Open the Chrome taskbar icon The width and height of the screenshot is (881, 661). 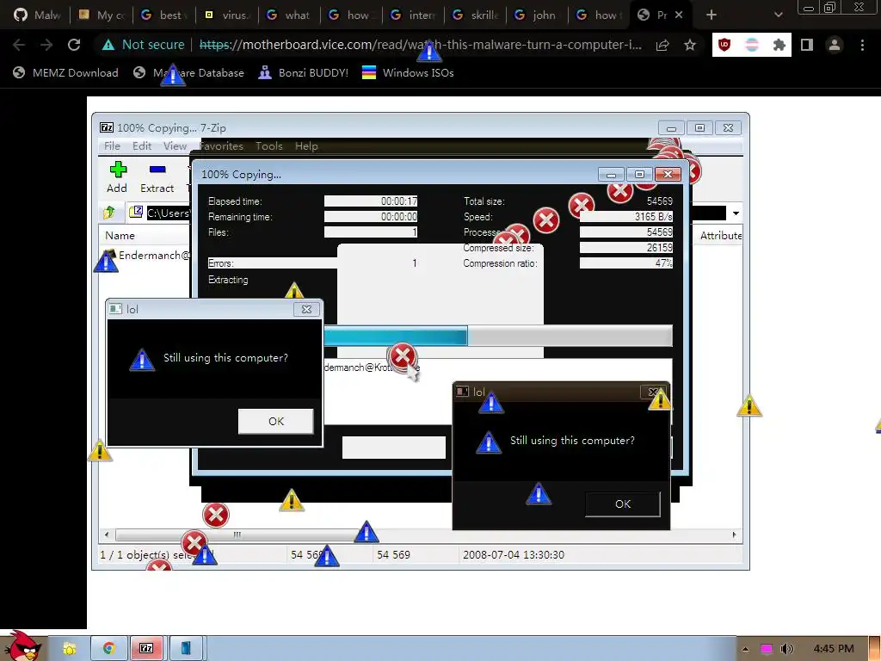point(108,649)
